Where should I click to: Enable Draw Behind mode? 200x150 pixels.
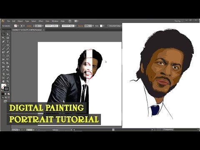click(x=6, y=97)
